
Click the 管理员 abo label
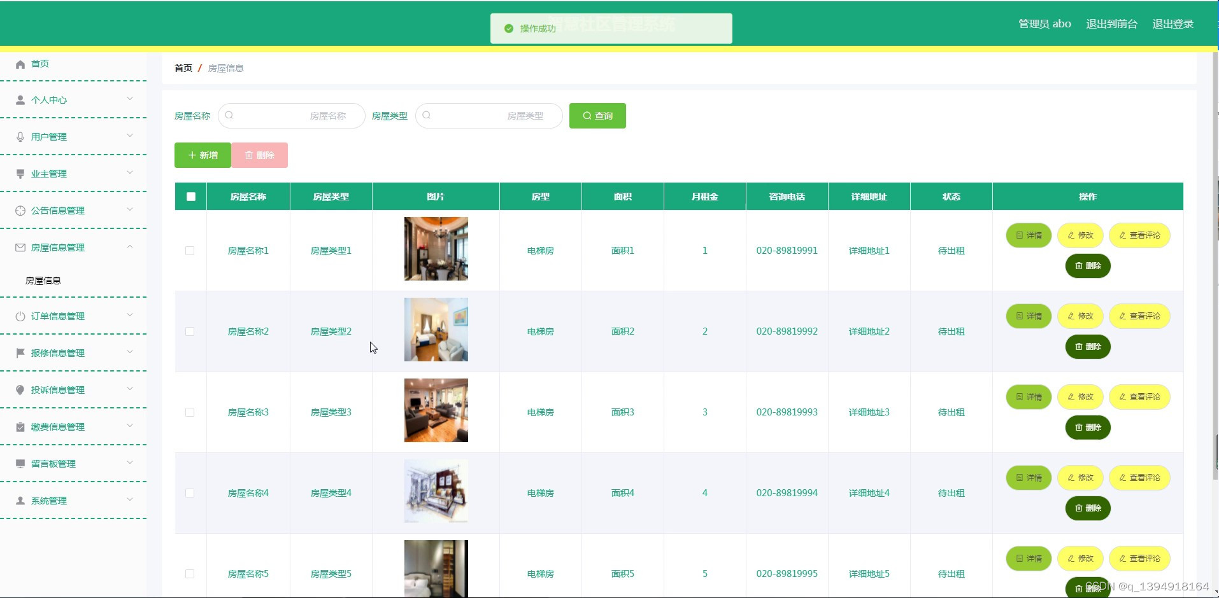tap(1044, 24)
